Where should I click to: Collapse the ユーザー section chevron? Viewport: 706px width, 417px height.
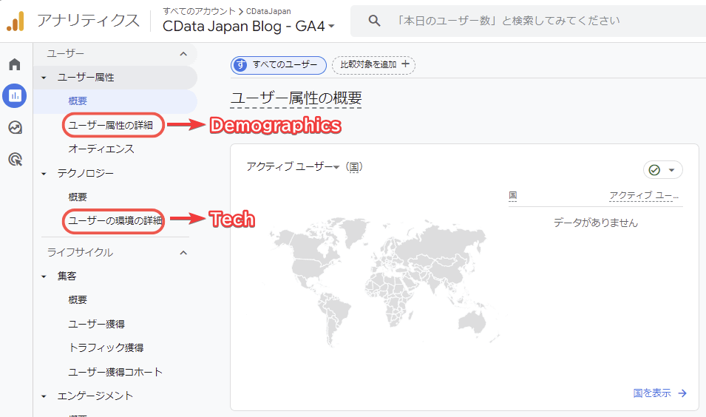[183, 54]
